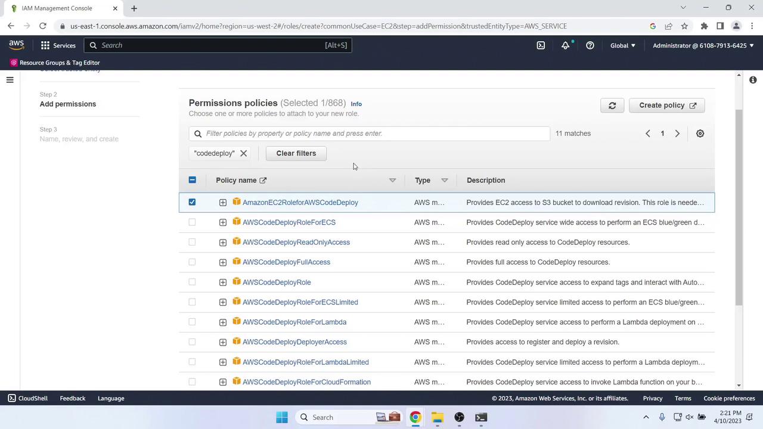
Task: Open AWS CloudShell icon in top navigation
Action: pos(541,45)
